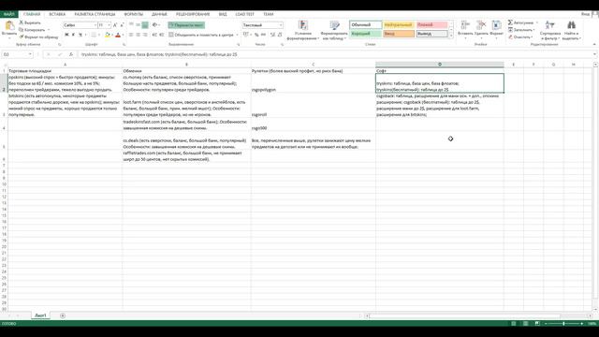Align text to the right
Viewport: 599px width, 337px height.
[145, 35]
